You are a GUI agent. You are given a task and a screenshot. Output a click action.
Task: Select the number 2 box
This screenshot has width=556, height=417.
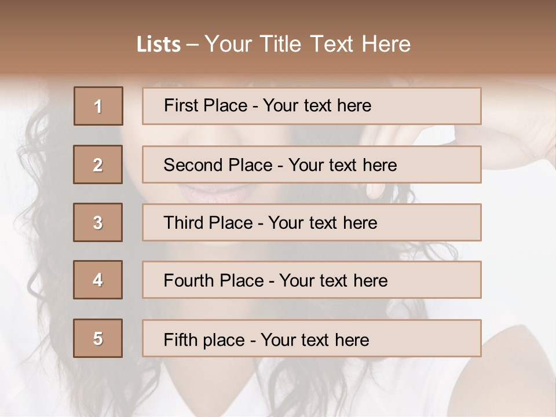pyautogui.click(x=98, y=164)
